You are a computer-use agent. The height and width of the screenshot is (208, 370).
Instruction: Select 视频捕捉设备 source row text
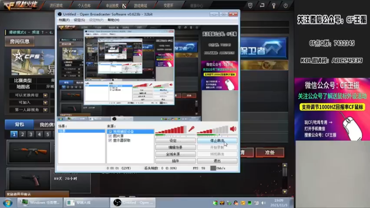point(123,132)
